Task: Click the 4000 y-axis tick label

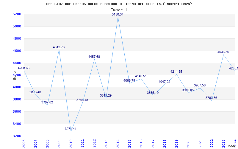Action: tap(17, 87)
